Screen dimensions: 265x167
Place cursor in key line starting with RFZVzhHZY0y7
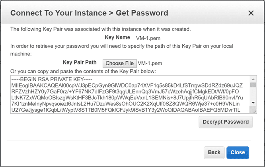127,91
